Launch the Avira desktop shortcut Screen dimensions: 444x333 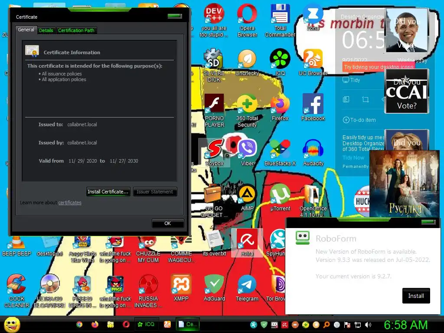pyautogui.click(x=247, y=243)
